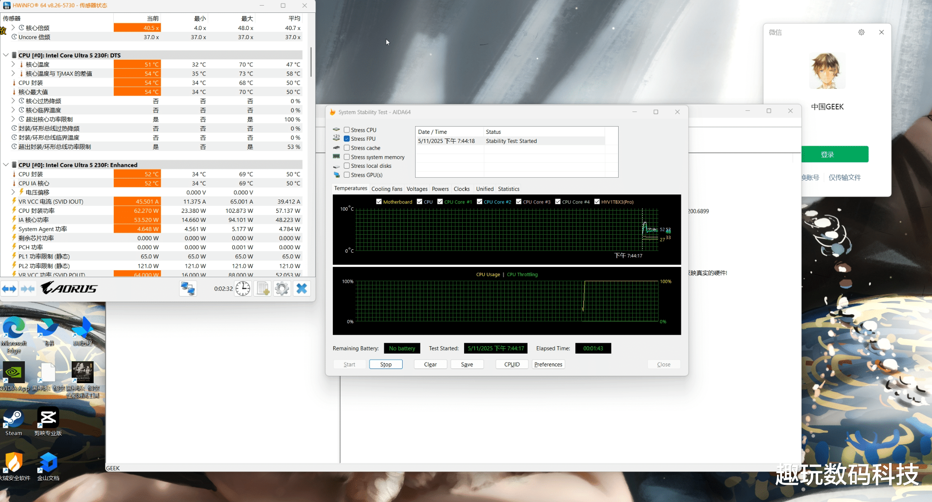This screenshot has width=932, height=502.
Task: Click the HWiNFO expand columns arrows icon
Action: (x=9, y=289)
